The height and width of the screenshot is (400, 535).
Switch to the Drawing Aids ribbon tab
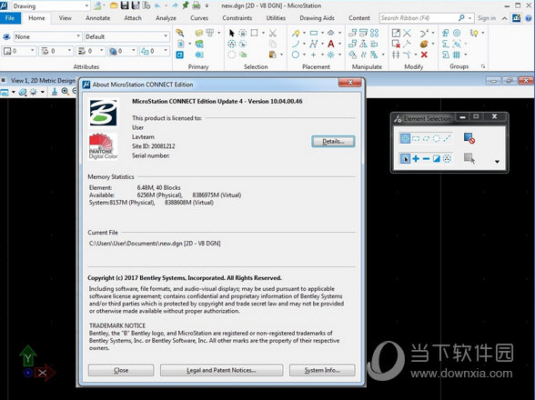pos(317,18)
